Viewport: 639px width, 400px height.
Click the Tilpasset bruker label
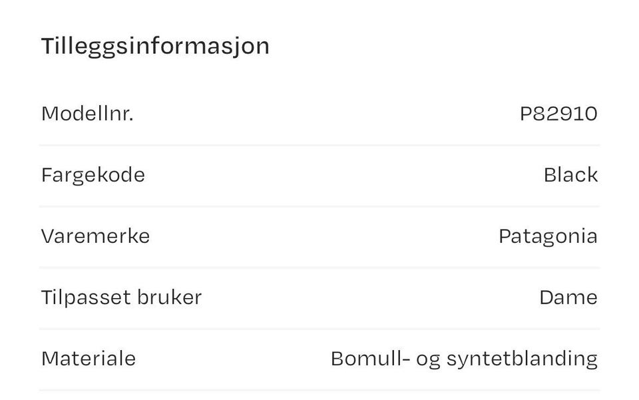(x=121, y=298)
